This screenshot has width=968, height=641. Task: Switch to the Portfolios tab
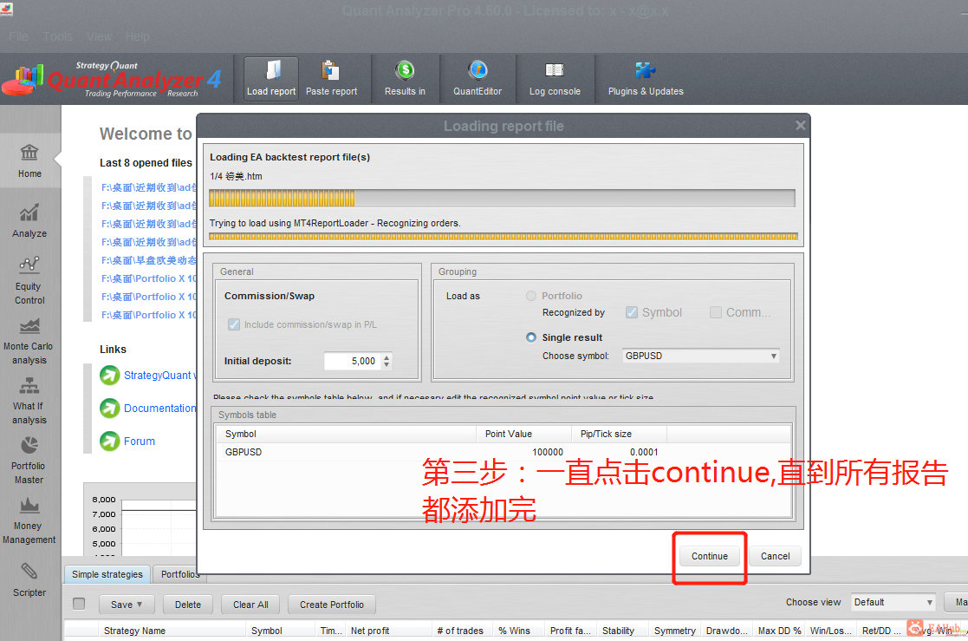[x=180, y=574]
